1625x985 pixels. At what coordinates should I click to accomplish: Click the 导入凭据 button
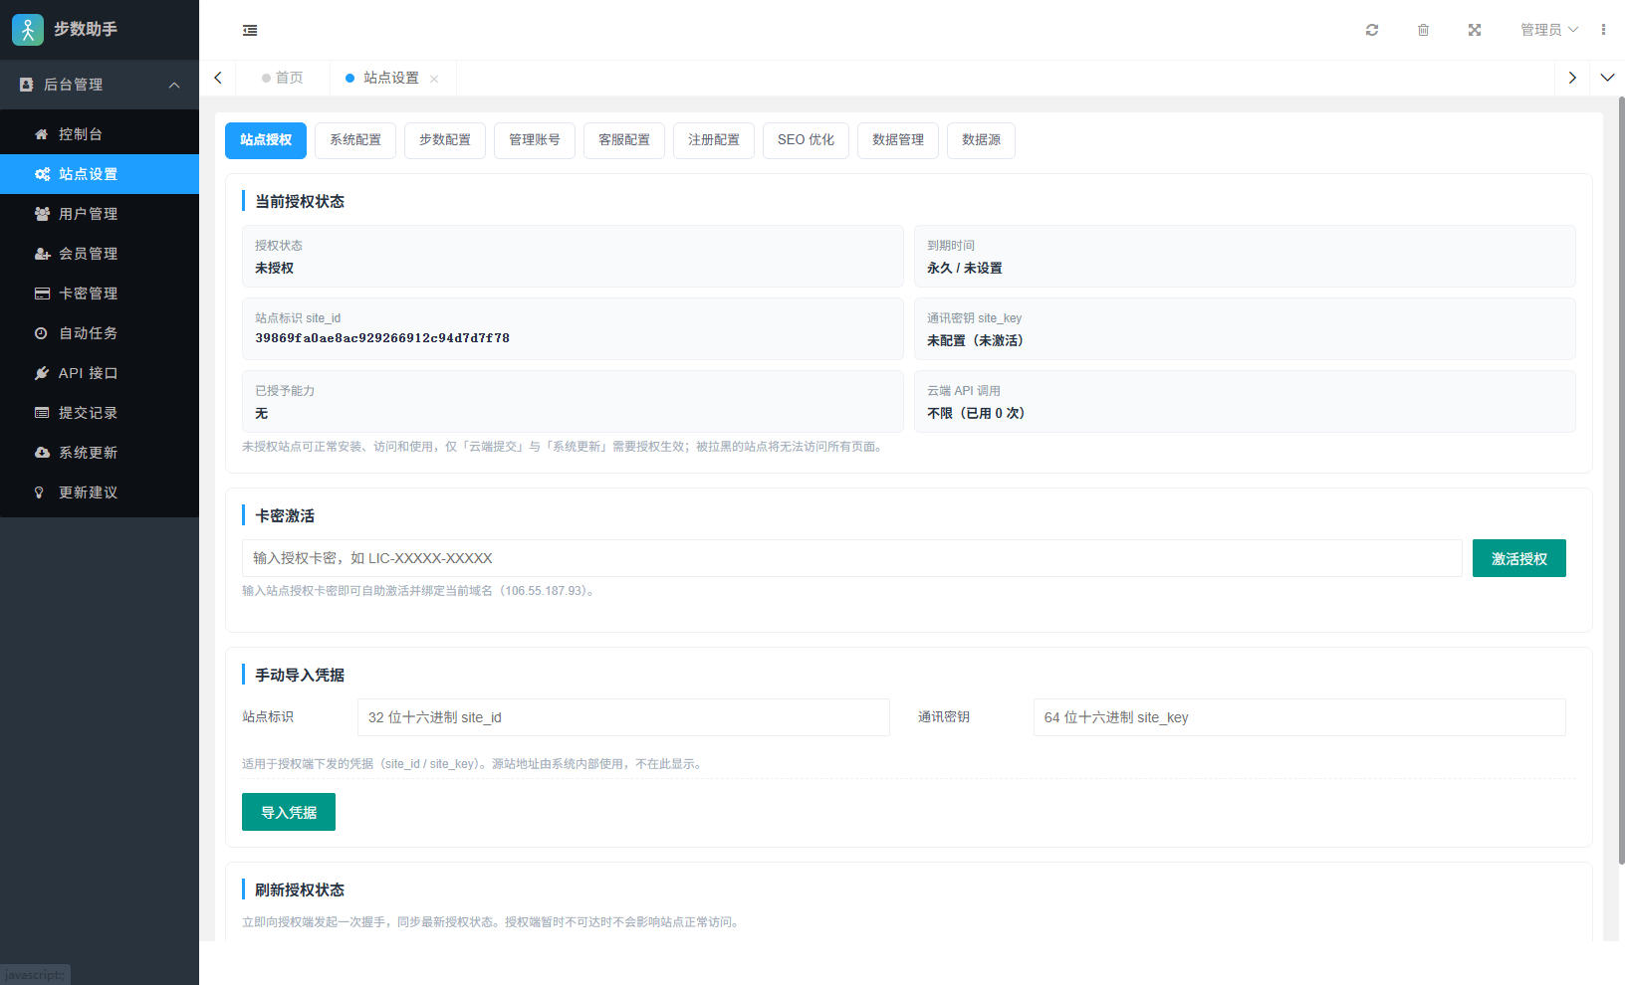point(289,812)
